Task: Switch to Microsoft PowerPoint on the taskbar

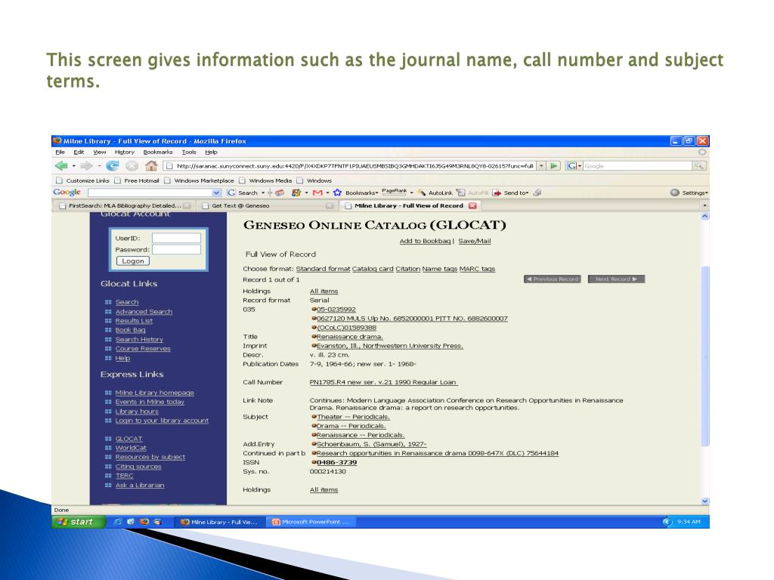Action: tap(311, 522)
